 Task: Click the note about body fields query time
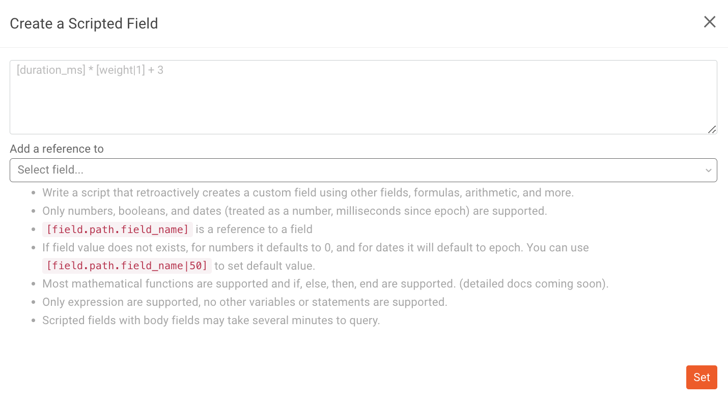coord(210,320)
